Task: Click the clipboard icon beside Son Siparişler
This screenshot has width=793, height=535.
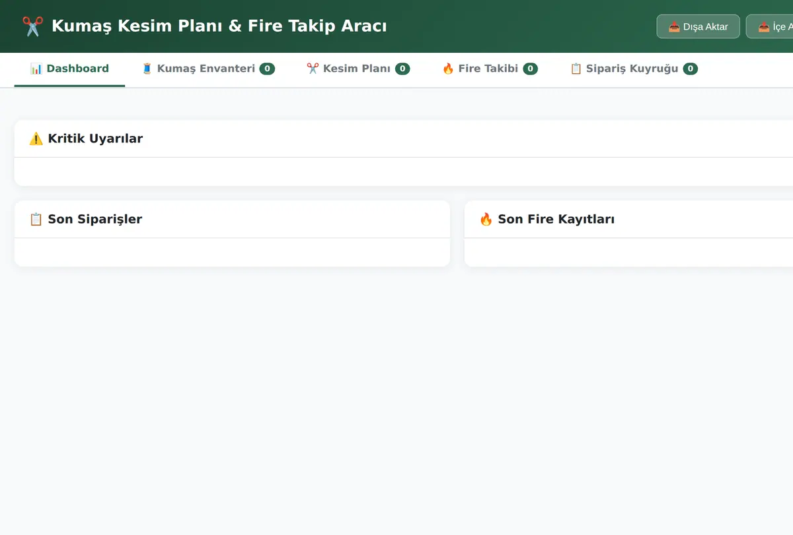Action: pyautogui.click(x=36, y=219)
